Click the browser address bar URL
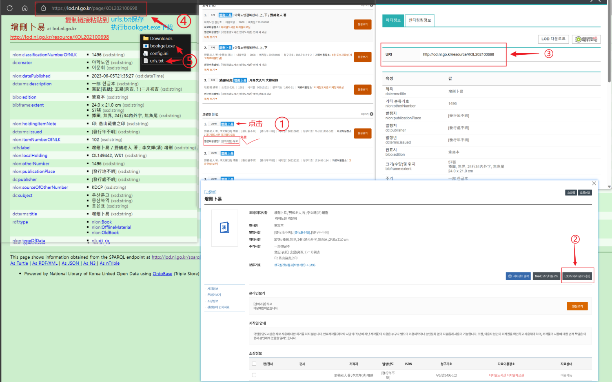This screenshot has height=382, width=612. [x=94, y=8]
